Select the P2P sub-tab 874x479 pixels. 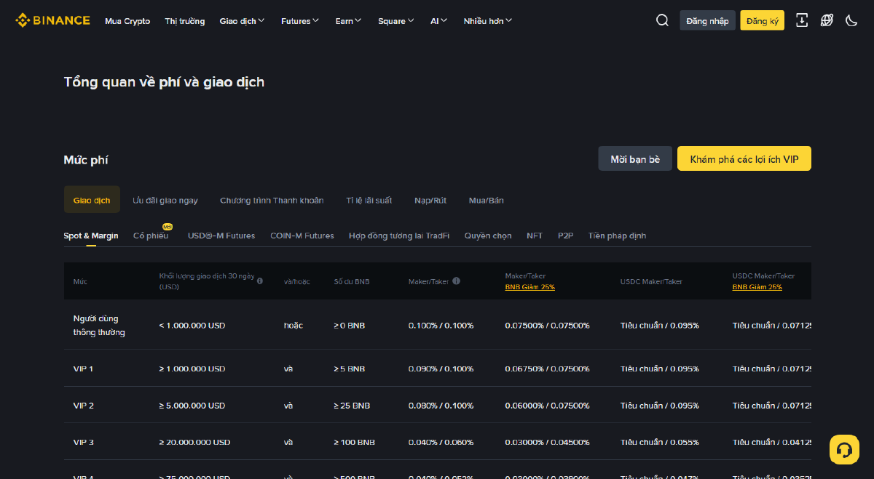[565, 236]
